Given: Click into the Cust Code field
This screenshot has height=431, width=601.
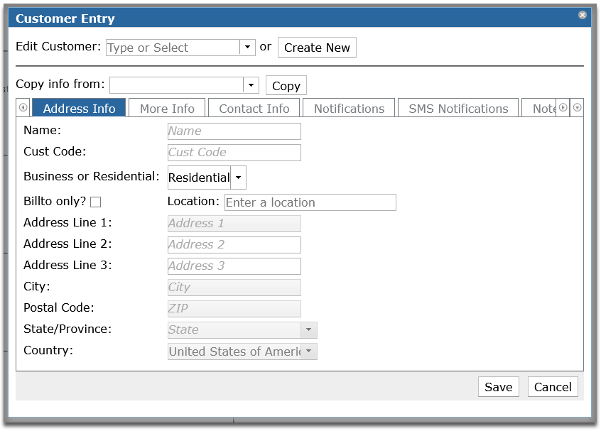Looking at the screenshot, I should 234,153.
